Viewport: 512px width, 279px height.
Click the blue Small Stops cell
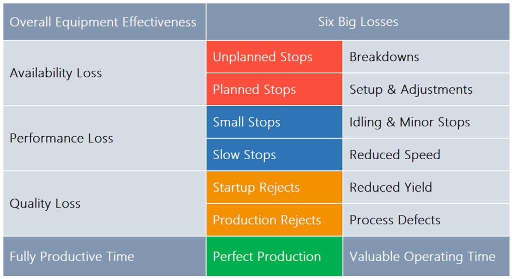[274, 122]
